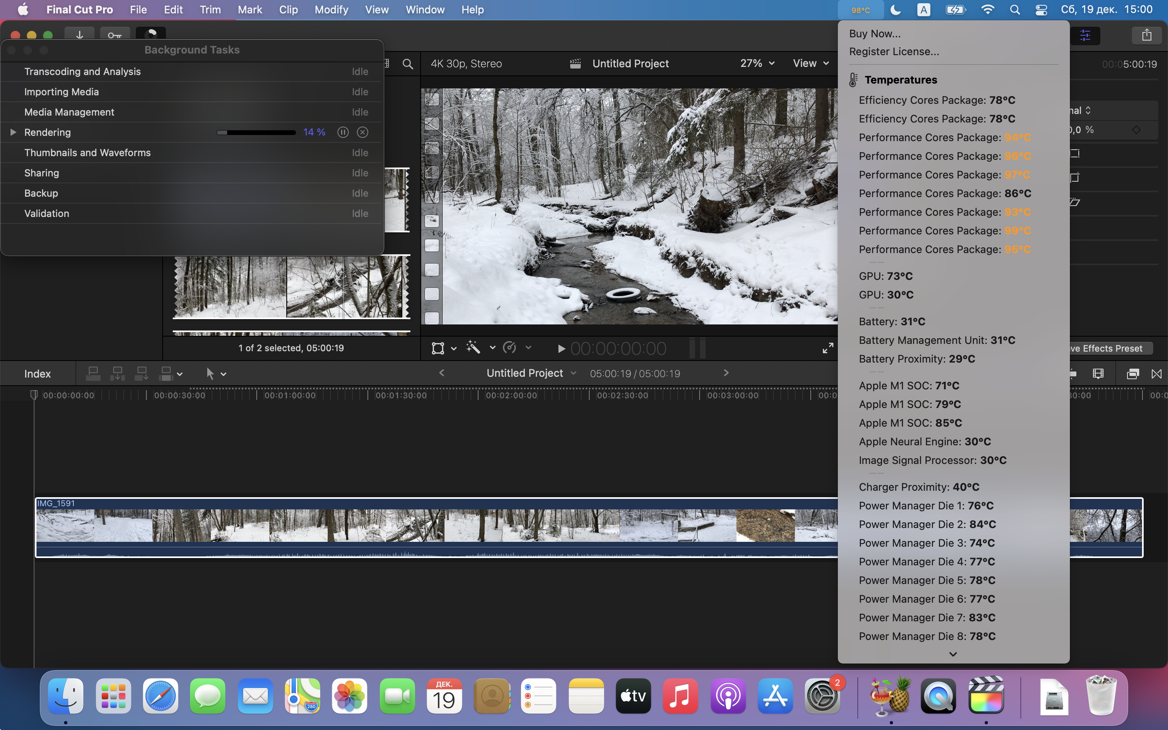This screenshot has width=1168, height=730.
Task: Click the Rendering progress bar
Action: pos(256,132)
